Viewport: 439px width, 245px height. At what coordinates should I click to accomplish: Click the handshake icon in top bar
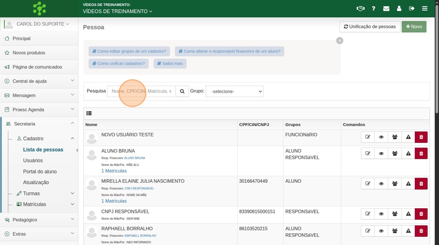point(361,9)
